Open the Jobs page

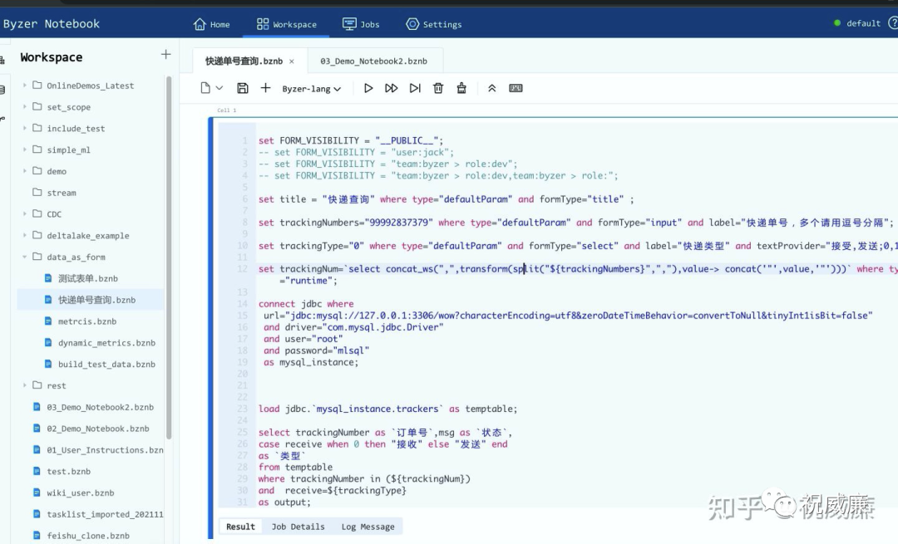361,24
